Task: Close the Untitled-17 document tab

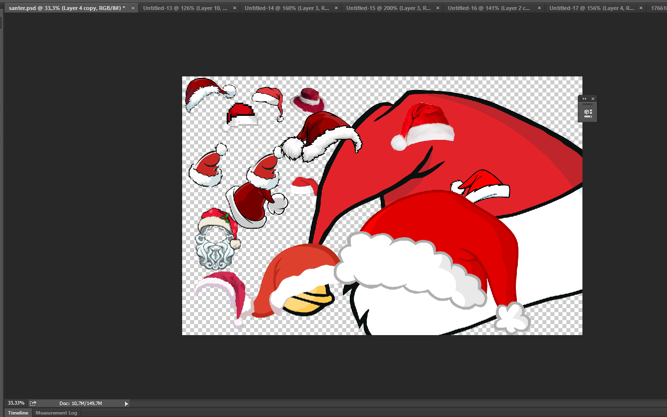Action: point(641,8)
